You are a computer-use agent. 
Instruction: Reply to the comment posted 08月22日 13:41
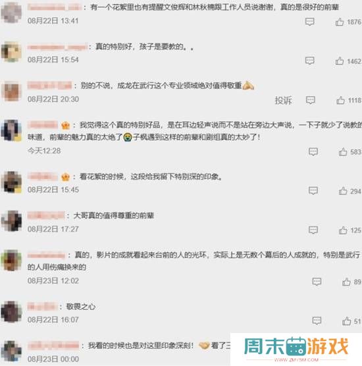310,22
